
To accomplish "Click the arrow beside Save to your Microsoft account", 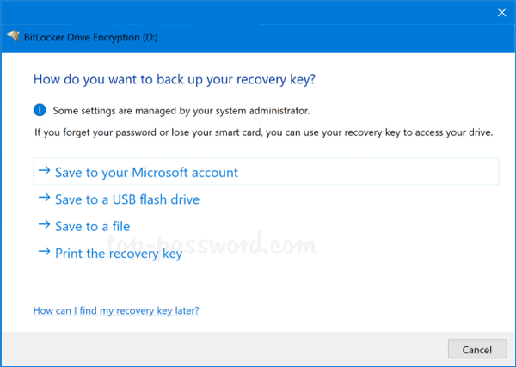I will click(x=44, y=172).
